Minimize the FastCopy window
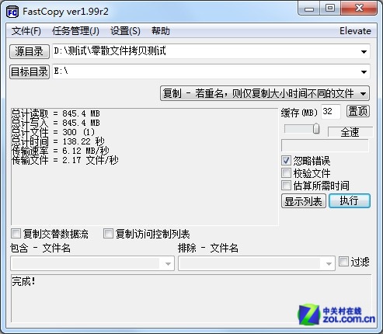 309,9
